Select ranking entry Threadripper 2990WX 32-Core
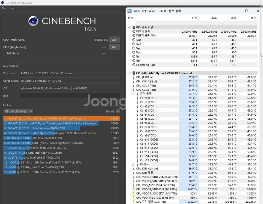Viewport: 263px width, 204px height. click(61, 123)
